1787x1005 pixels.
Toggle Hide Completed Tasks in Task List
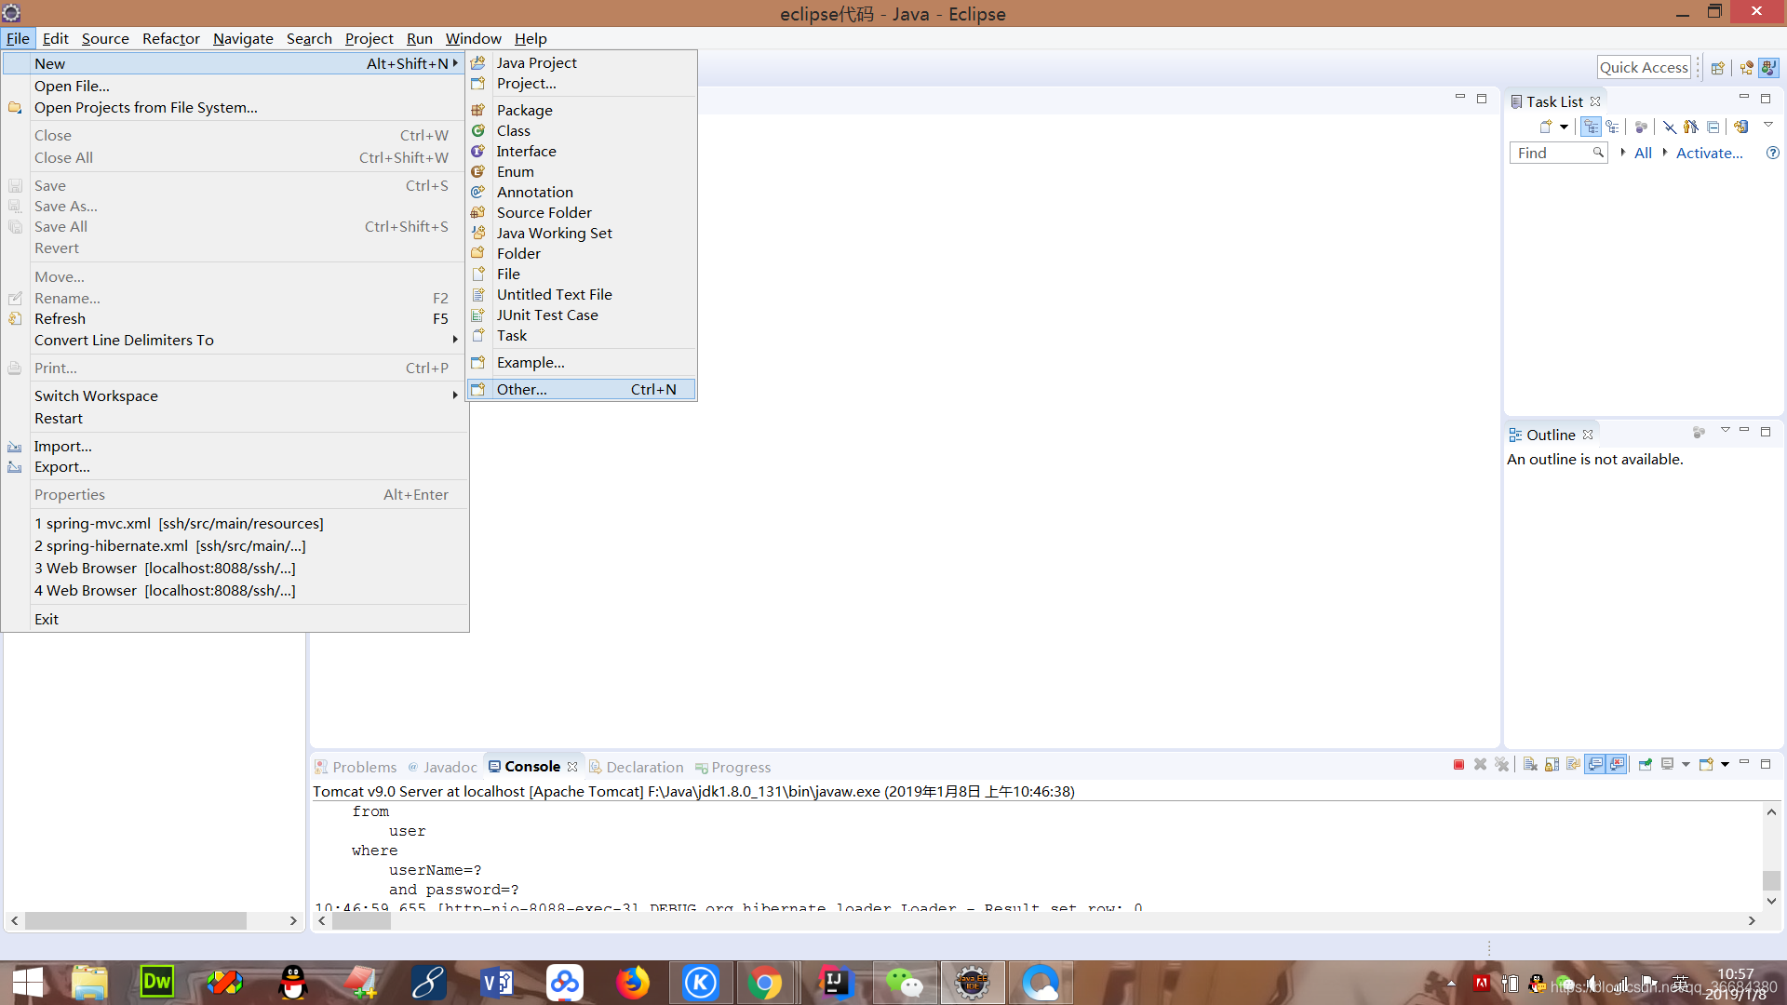1670,127
